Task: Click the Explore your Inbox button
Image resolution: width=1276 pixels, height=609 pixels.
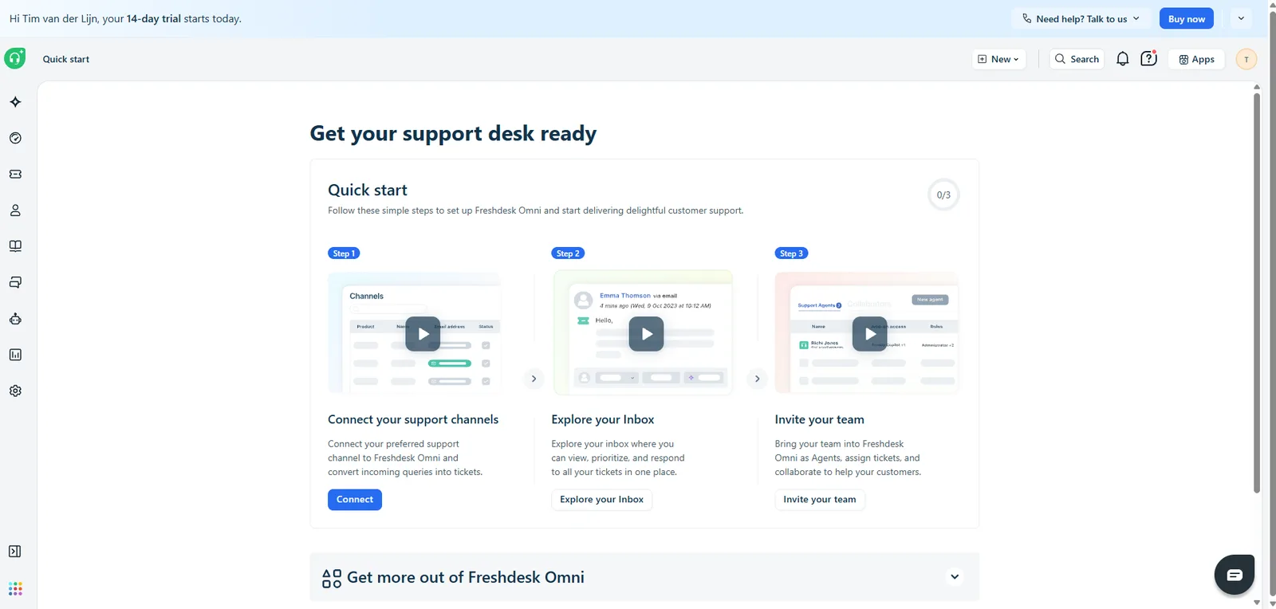Action: [x=601, y=500]
